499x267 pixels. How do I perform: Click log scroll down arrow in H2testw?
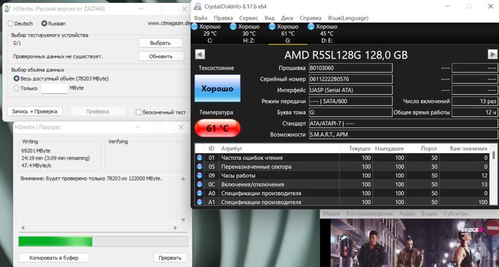183,220
